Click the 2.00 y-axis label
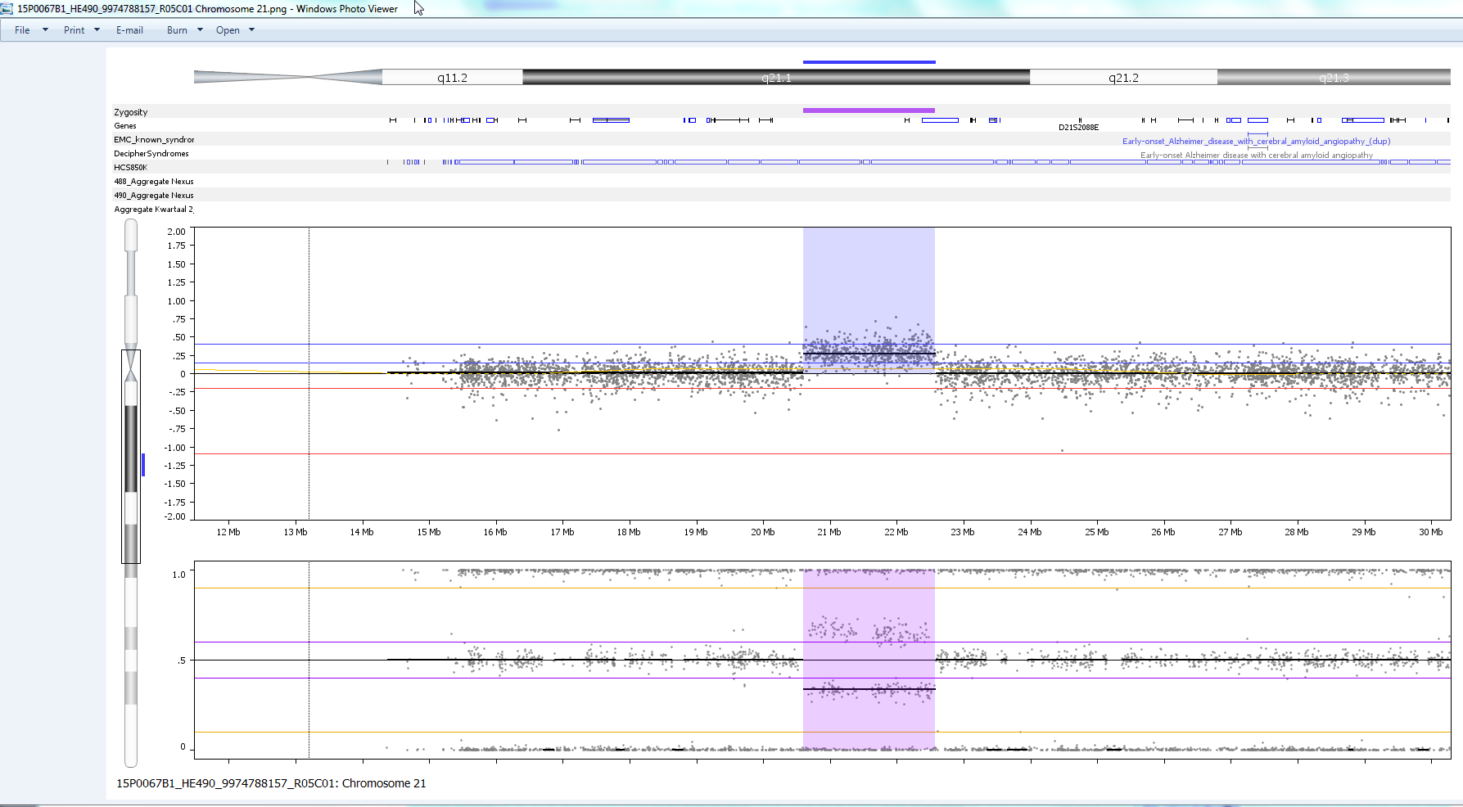This screenshot has height=807, width=1463. pyautogui.click(x=176, y=232)
